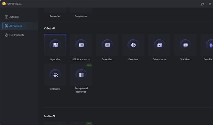The image size is (213, 125).
Task: Click the FREE badge on Background Remover
Action: pos(89,65)
